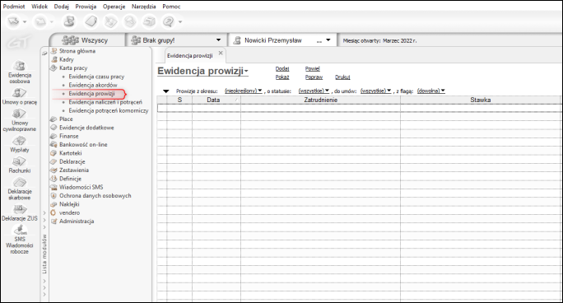Open the Nowicki Przemysław employee dropdown arrow
This screenshot has width=563, height=303.
click(328, 40)
